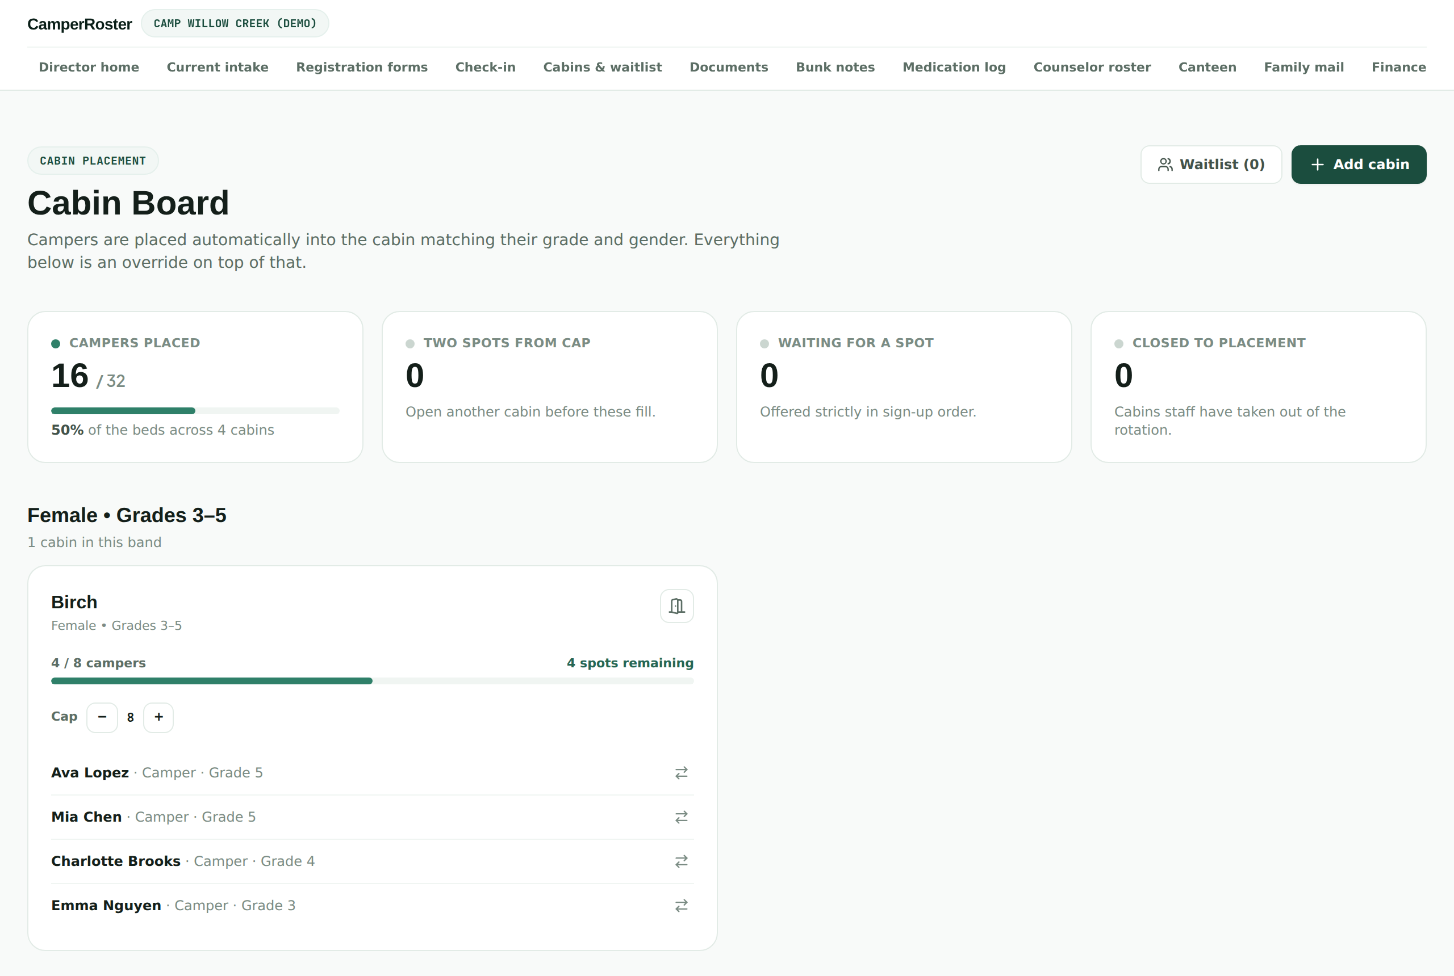Image resolution: width=1454 pixels, height=976 pixels.
Task: Click camper name Mia Chen
Action: [86, 817]
